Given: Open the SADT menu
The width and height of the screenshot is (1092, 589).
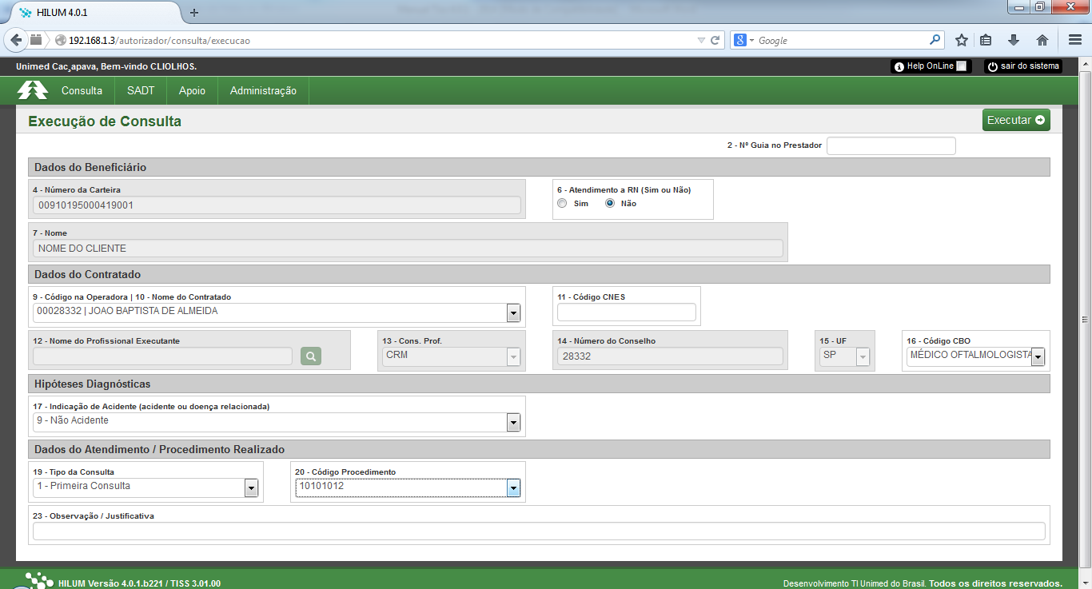Looking at the screenshot, I should click(x=141, y=91).
